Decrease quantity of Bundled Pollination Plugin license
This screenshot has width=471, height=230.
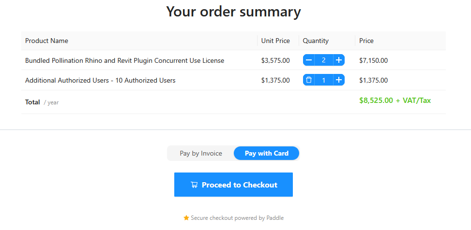pos(309,60)
